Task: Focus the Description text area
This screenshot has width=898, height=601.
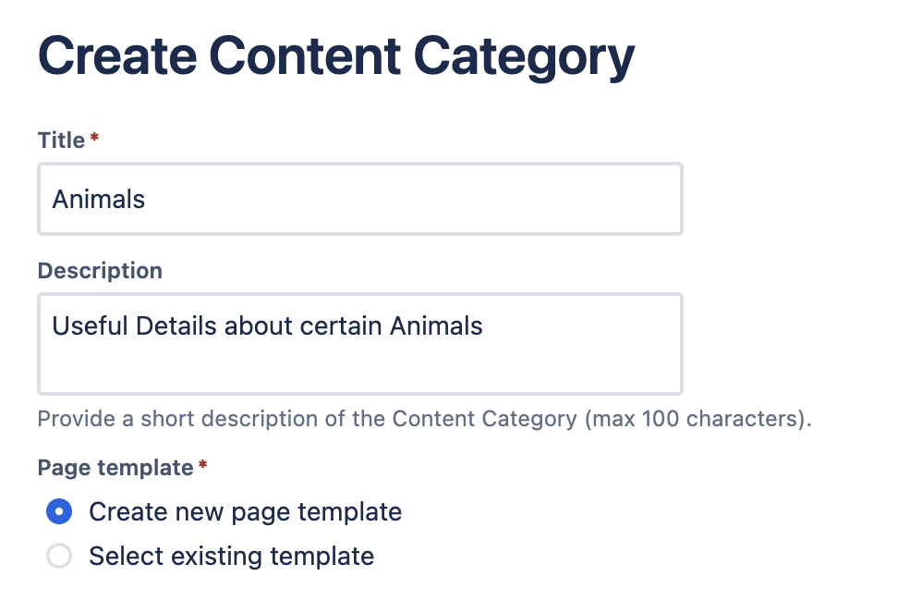Action: 359,344
